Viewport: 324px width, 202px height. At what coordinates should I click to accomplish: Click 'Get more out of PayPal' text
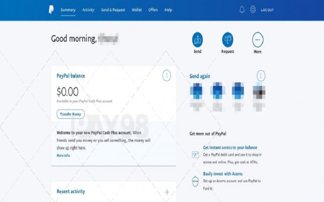[x=208, y=134]
